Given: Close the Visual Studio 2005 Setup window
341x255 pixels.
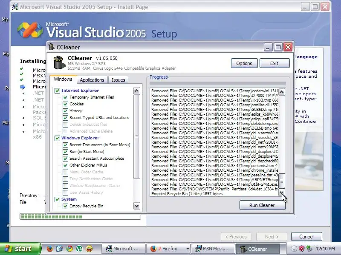Looking at the screenshot, I should click(x=325, y=7).
